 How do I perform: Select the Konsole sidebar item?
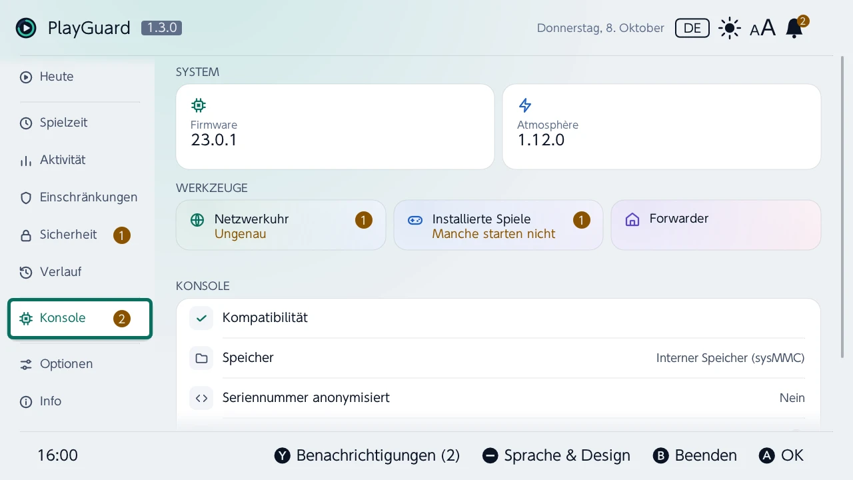(x=80, y=319)
